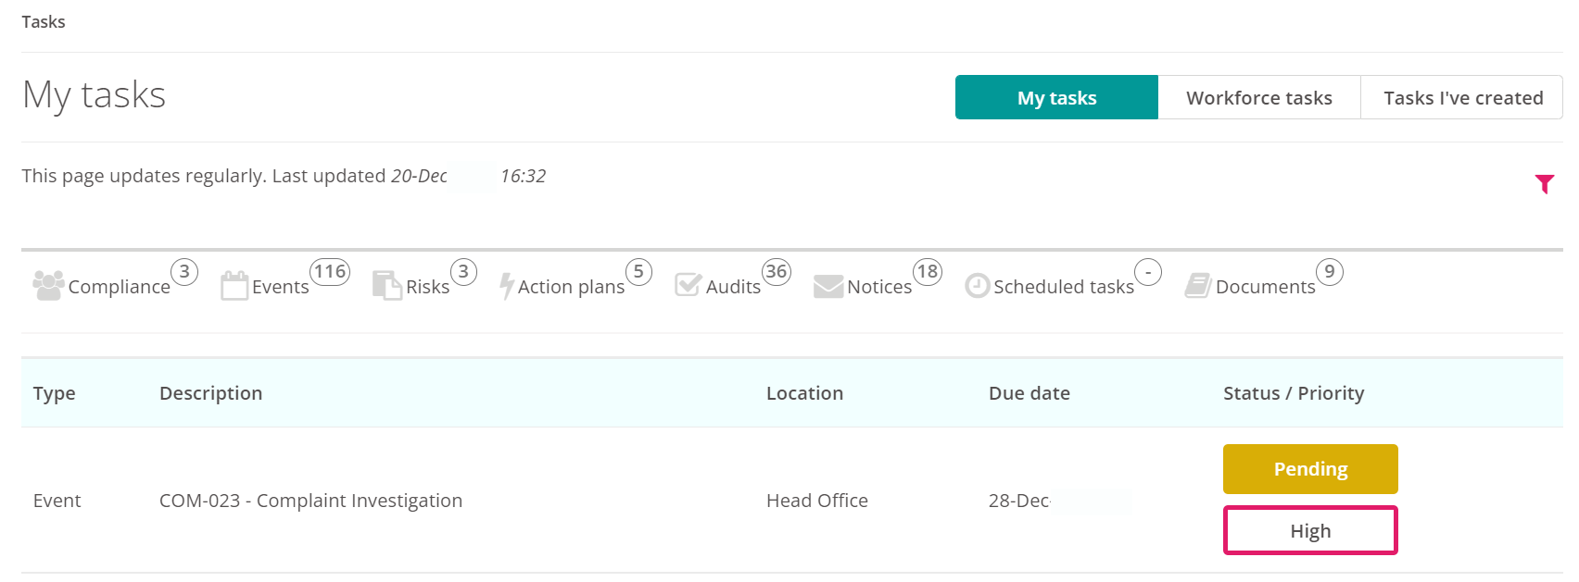
Task: Sort by the Description column header
Action: pyautogui.click(x=211, y=393)
